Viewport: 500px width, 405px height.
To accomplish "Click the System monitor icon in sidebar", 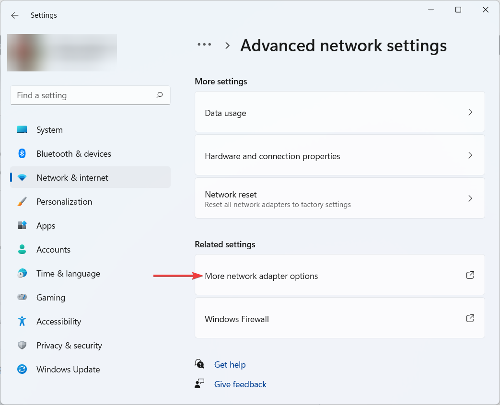I will (x=22, y=130).
